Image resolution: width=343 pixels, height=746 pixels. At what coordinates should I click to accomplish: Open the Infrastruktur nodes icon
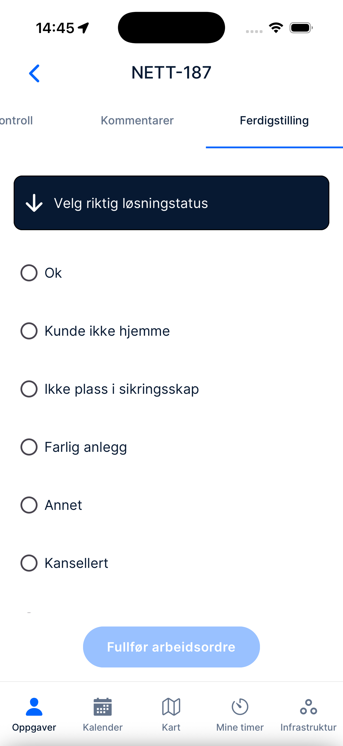(309, 707)
